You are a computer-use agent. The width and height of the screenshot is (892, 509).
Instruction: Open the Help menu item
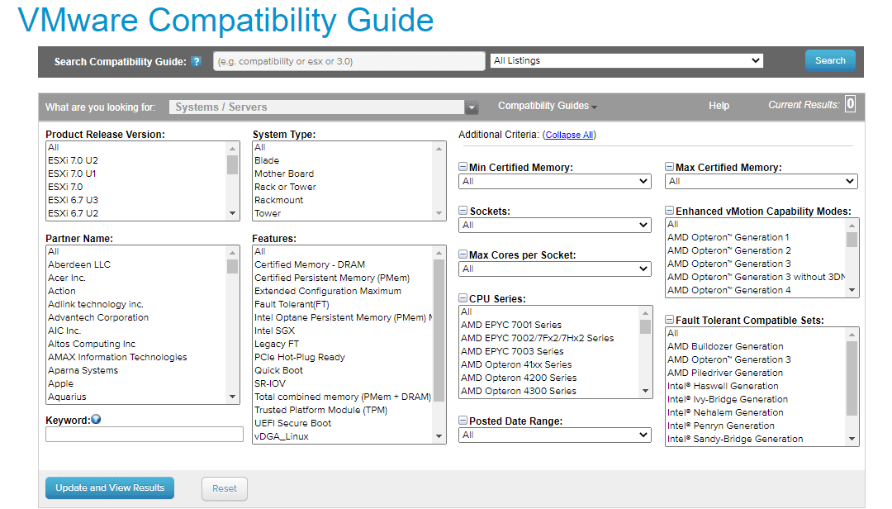[x=719, y=106]
